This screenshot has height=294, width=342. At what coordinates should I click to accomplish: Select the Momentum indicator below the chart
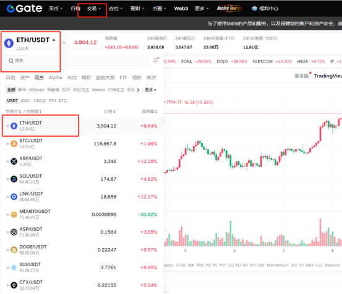pyautogui.click(x=278, y=265)
